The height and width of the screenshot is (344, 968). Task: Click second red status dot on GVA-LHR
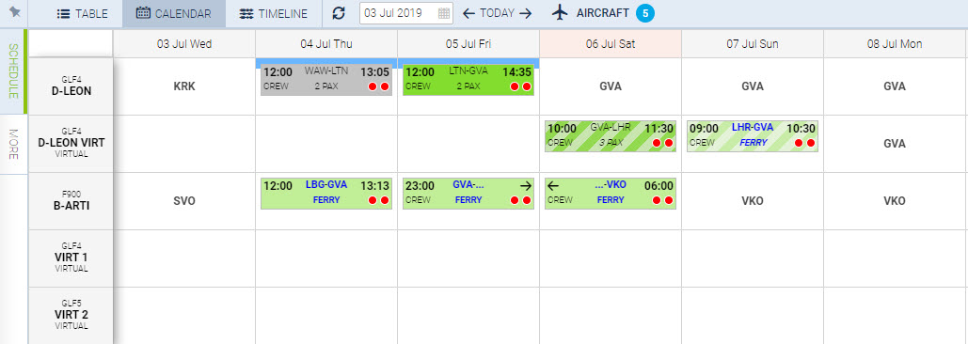coord(669,143)
